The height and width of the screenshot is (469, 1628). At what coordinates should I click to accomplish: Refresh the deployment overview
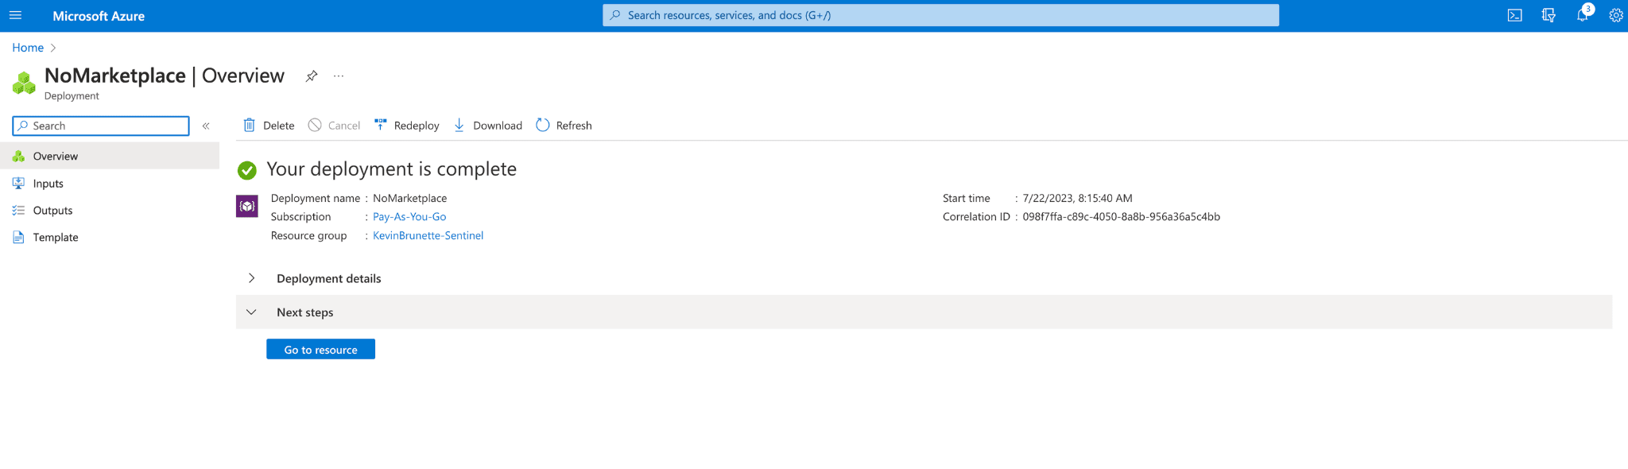click(x=564, y=126)
